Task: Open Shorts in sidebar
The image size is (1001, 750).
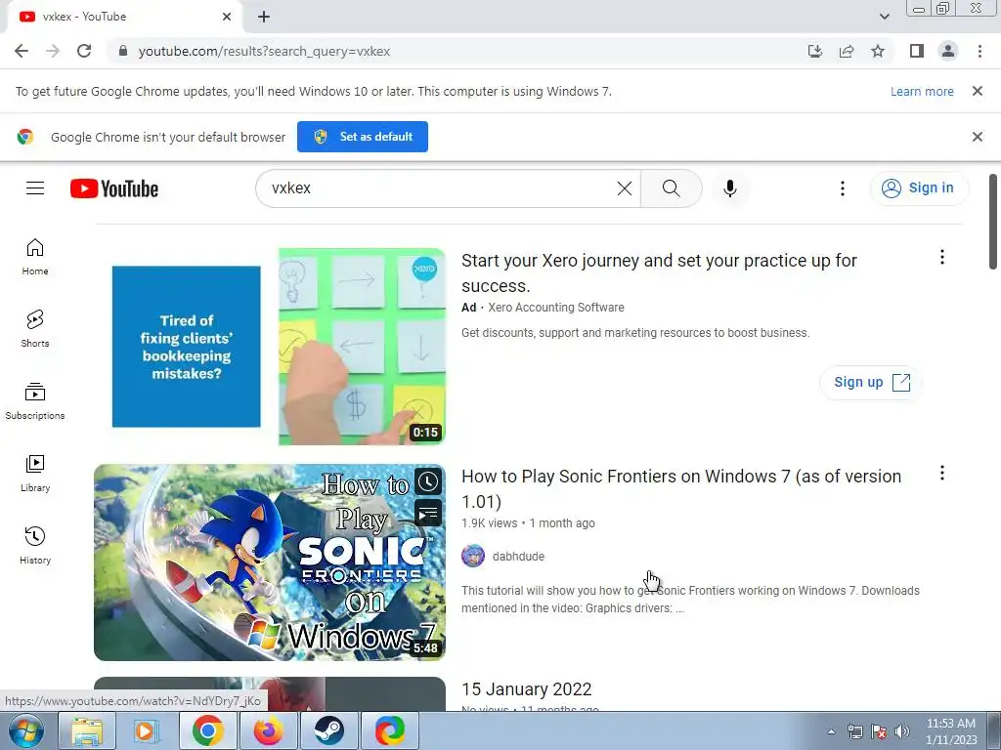Action: pos(35,328)
